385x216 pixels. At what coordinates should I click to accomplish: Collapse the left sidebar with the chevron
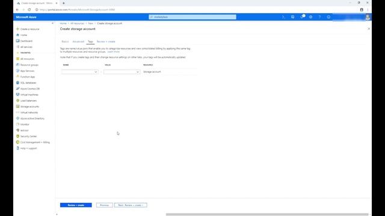click(x=52, y=23)
